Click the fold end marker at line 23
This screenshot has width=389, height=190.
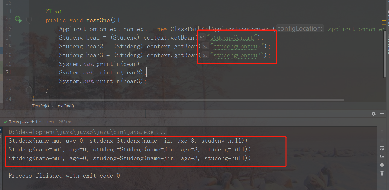(x=29, y=89)
